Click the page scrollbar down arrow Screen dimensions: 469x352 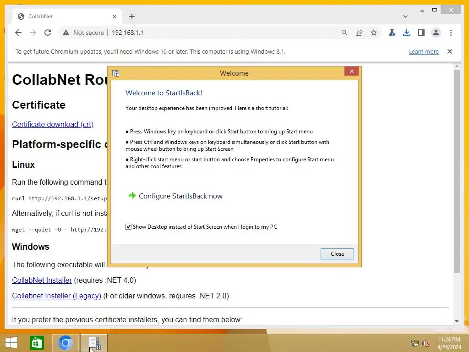(x=457, y=321)
